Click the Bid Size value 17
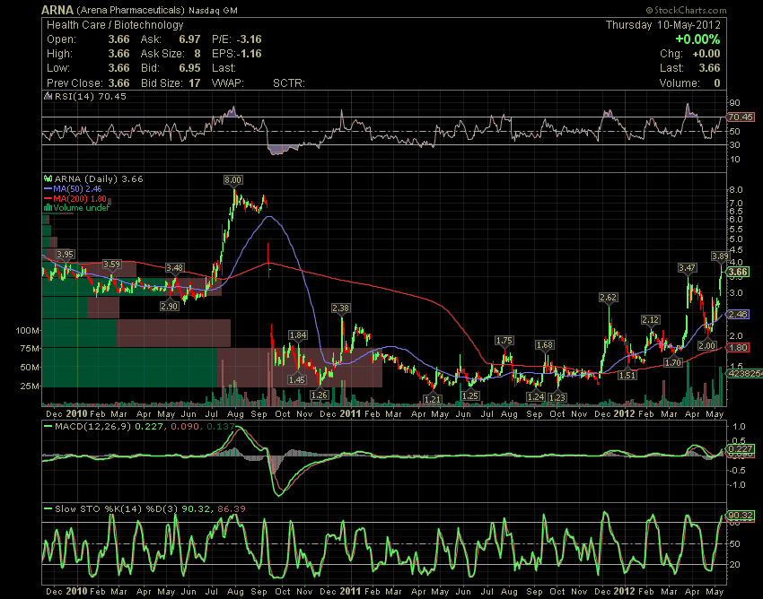This screenshot has height=599, width=763. point(195,83)
